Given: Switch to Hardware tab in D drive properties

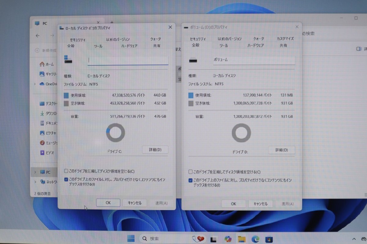Looking at the screenshot, I should pyautogui.click(x=256, y=46).
